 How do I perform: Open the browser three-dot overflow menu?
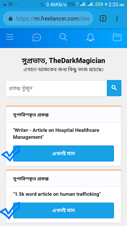point(117,18)
